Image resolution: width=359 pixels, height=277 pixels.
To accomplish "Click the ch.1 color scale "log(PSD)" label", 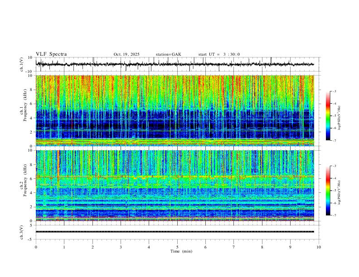I will pyautogui.click(x=340, y=118).
